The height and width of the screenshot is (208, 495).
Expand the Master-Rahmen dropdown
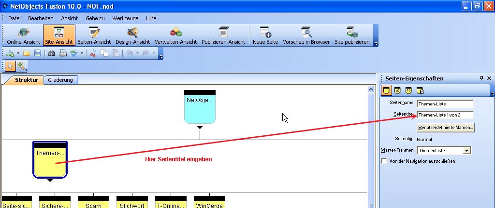click(x=466, y=151)
